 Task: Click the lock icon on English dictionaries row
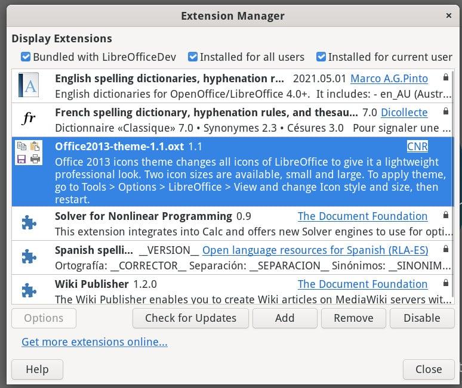click(446, 78)
